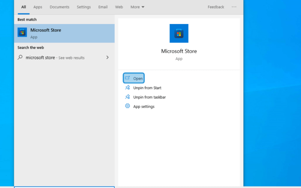Select Microsoft Store best match result

click(x=64, y=33)
